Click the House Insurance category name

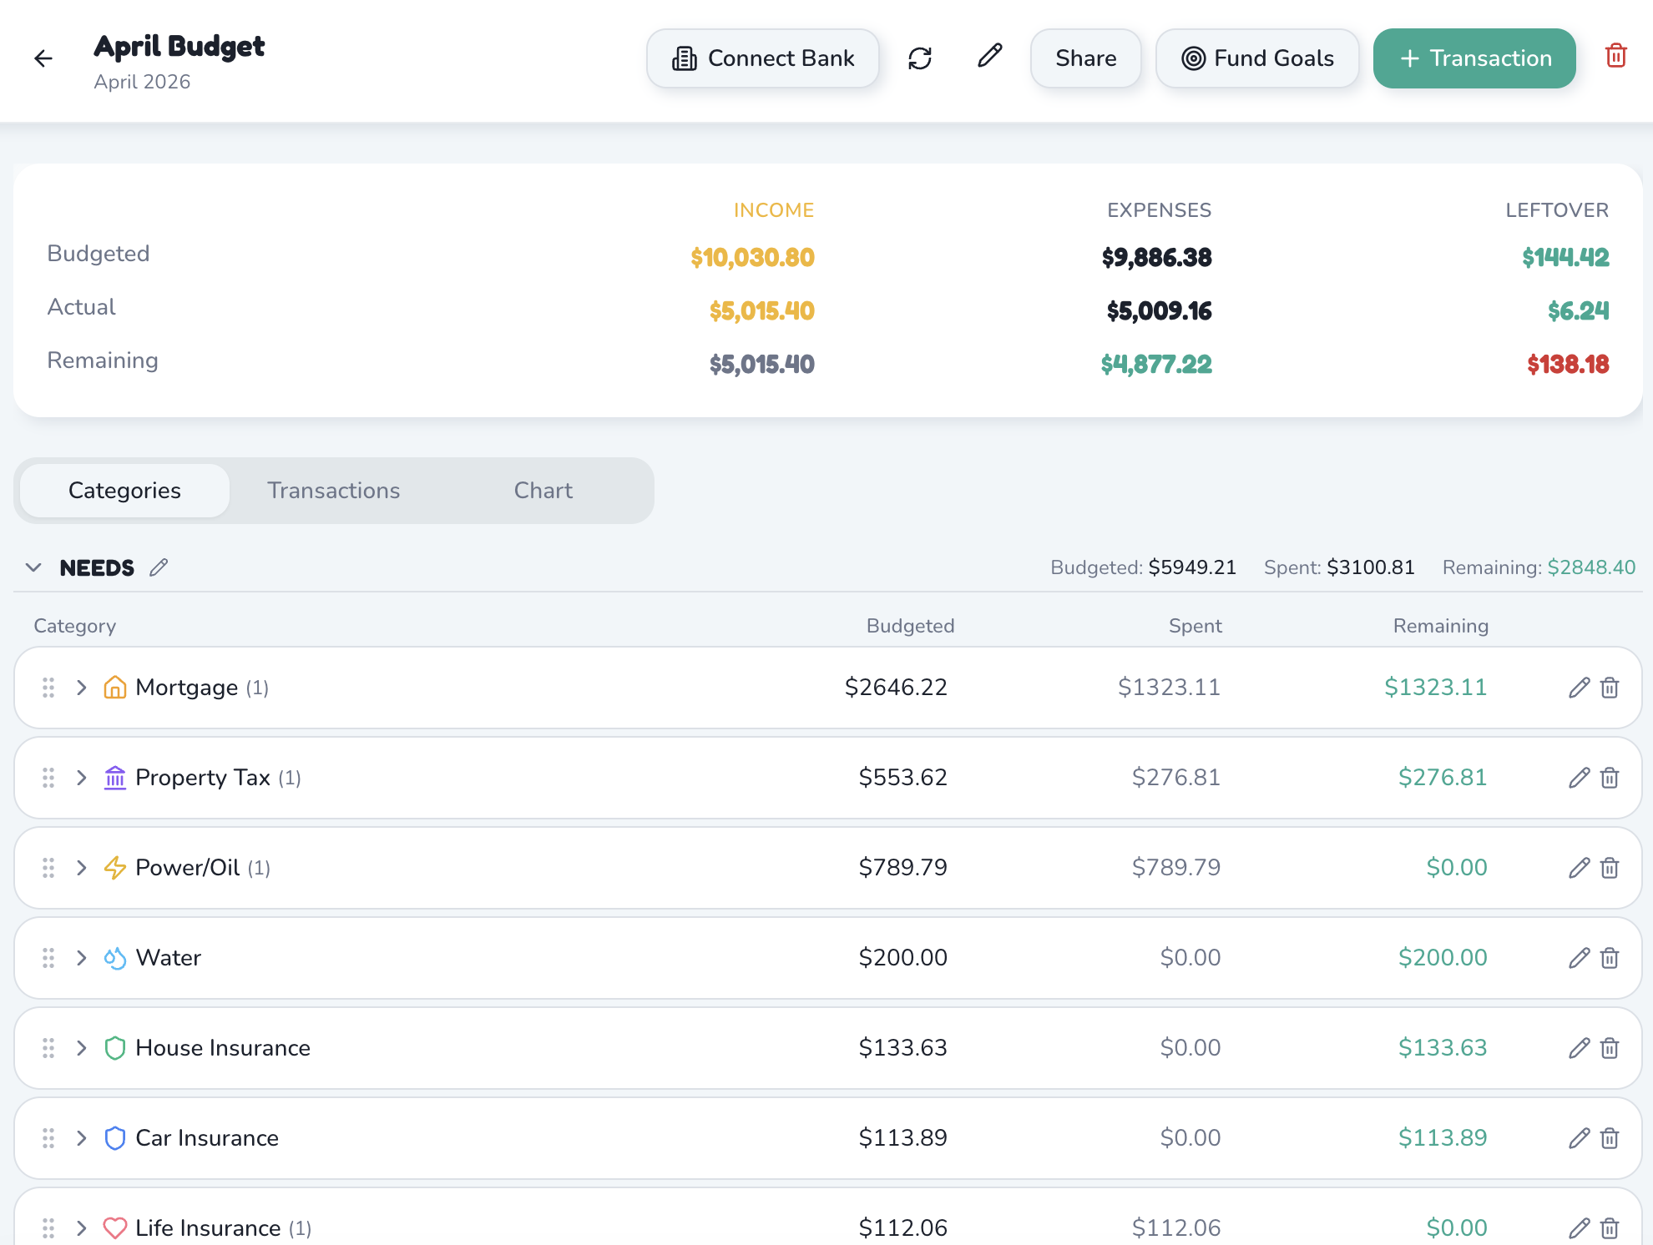(223, 1048)
